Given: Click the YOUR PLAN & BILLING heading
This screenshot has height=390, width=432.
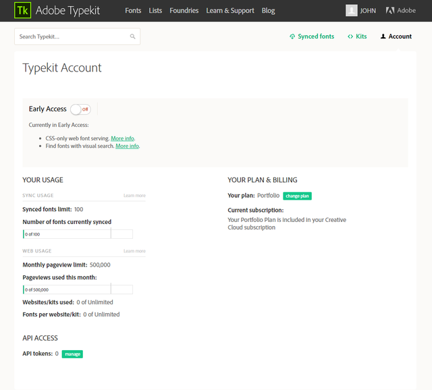Looking at the screenshot, I should coord(263,180).
